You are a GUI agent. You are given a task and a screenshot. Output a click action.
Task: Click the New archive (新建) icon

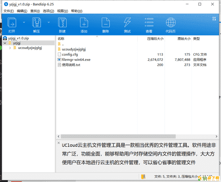[x=62, y=22]
